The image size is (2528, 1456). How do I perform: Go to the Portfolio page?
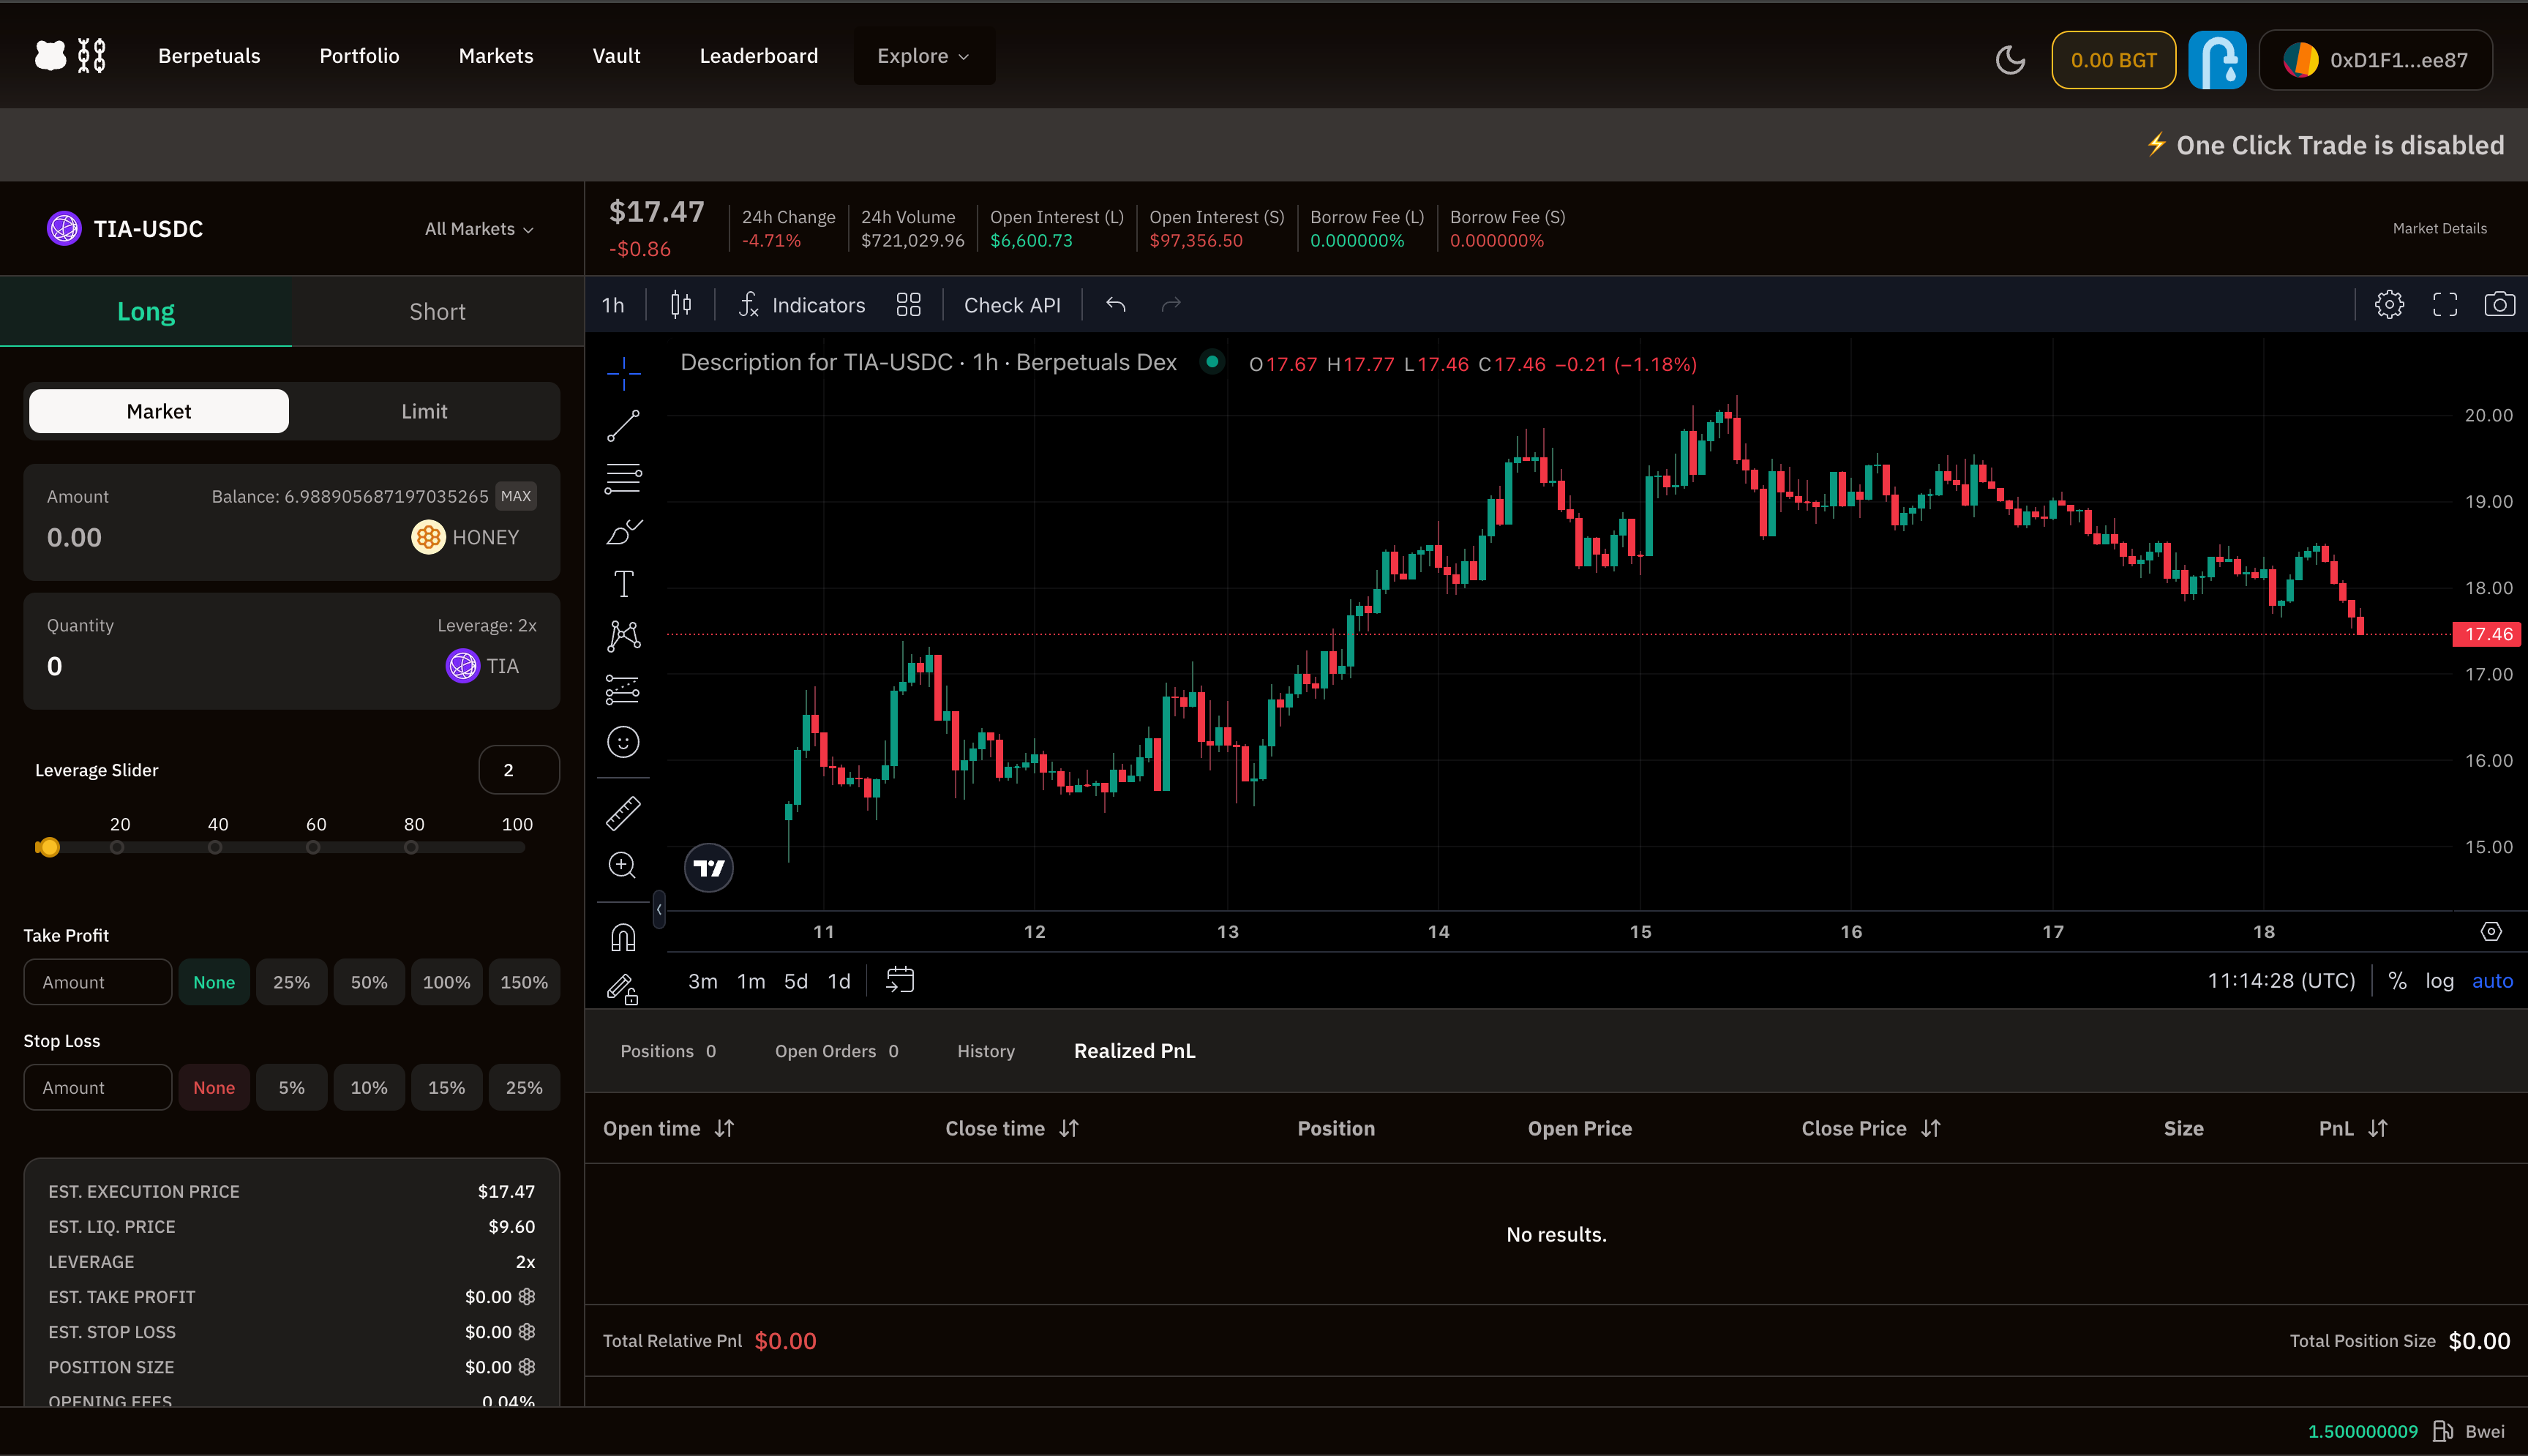[359, 56]
